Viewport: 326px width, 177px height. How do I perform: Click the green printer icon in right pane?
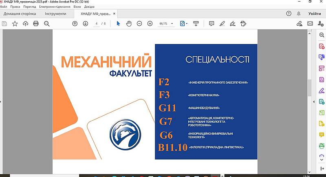click(322, 146)
